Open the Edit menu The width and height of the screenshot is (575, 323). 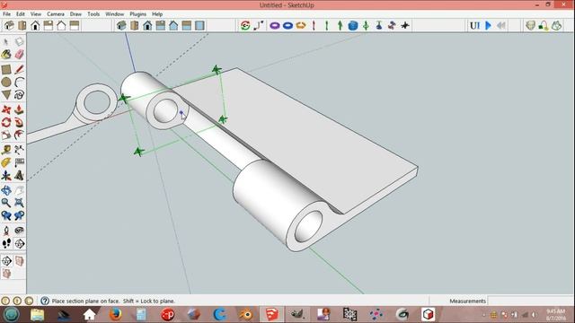coord(21,14)
